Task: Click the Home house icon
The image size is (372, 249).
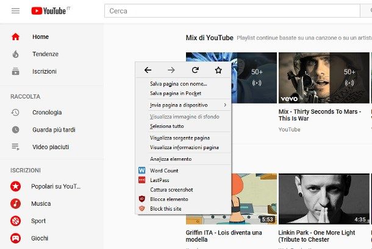Action: pyautogui.click(x=16, y=37)
